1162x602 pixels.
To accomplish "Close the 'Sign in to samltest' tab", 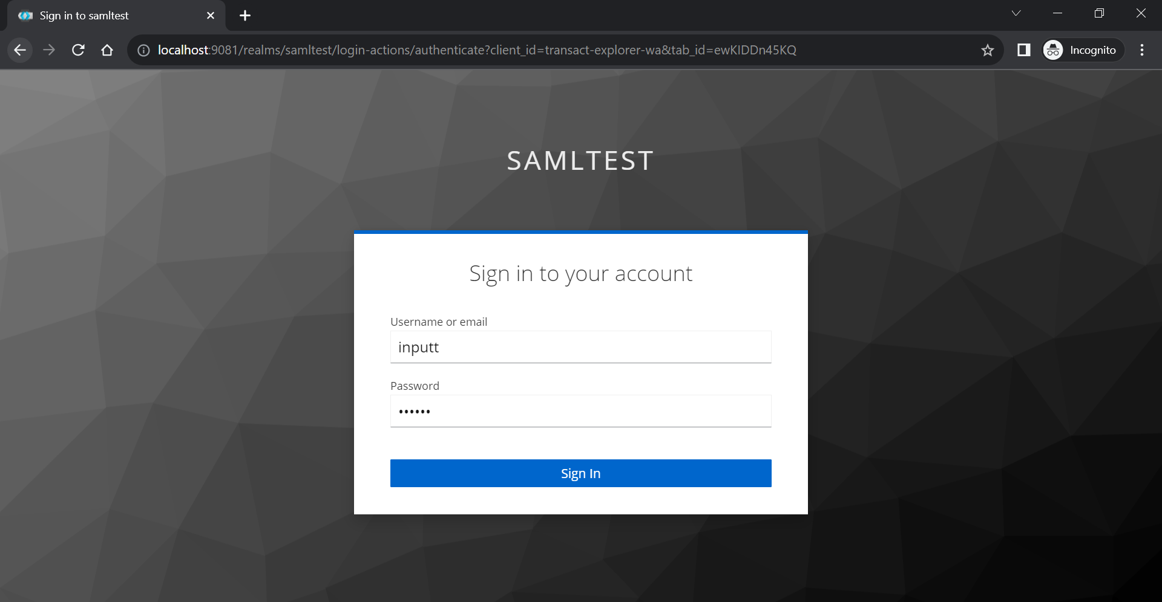I will (211, 16).
